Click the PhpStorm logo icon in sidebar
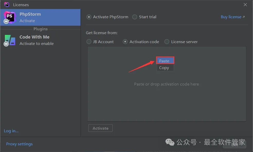 (x=10, y=17)
